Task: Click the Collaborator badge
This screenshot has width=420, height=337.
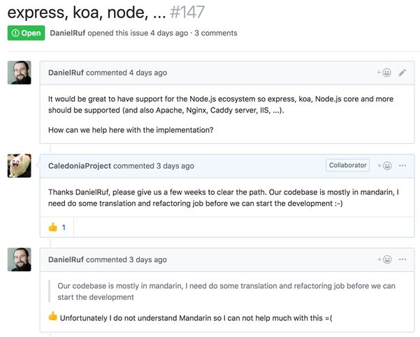Action: click(347, 166)
